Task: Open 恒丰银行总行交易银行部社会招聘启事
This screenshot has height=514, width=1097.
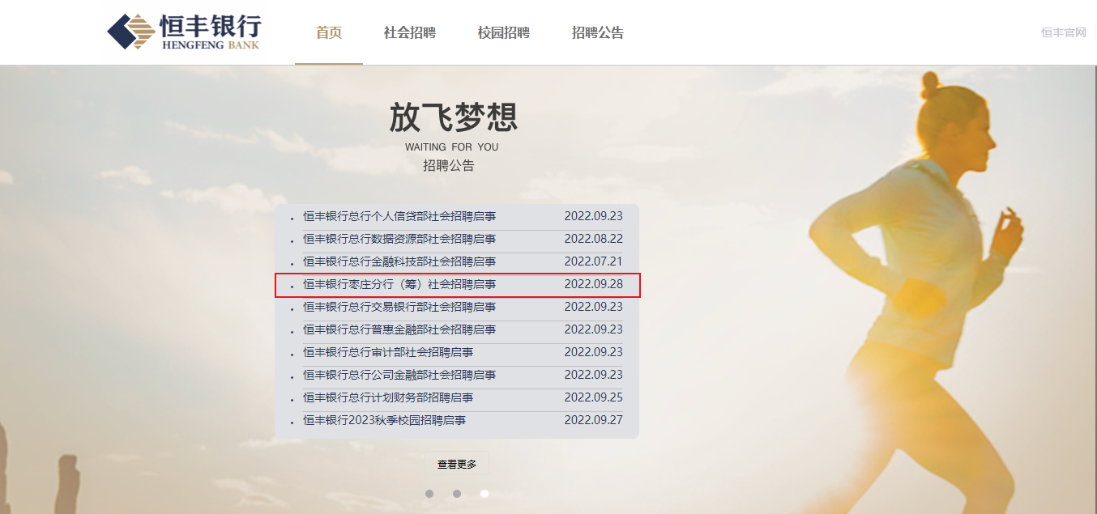Action: (x=399, y=307)
